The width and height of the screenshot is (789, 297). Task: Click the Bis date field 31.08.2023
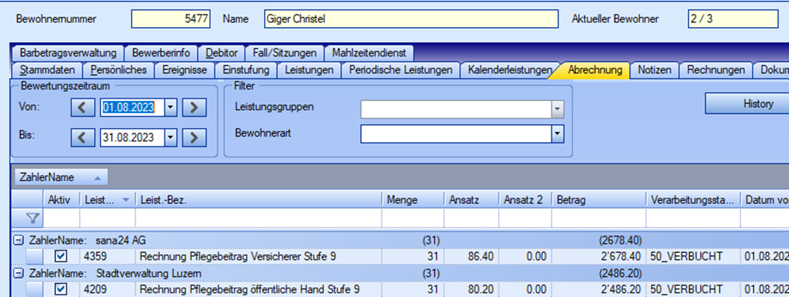[x=132, y=137]
